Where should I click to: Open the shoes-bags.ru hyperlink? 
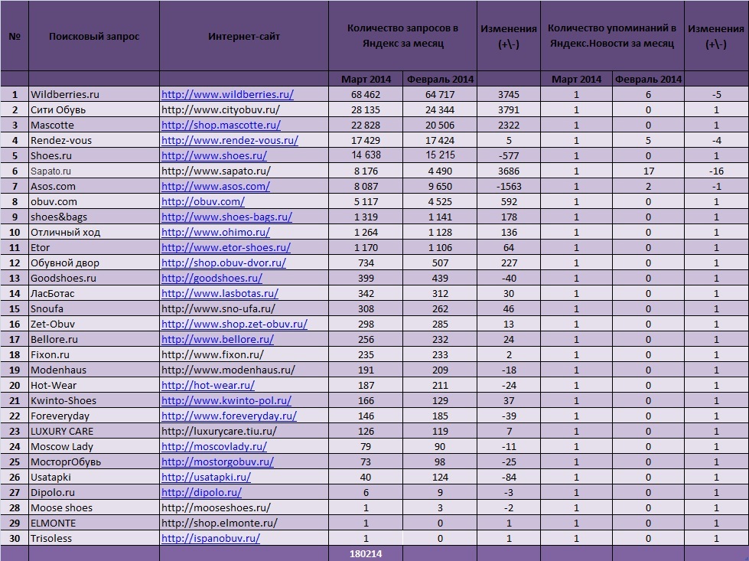(x=226, y=217)
